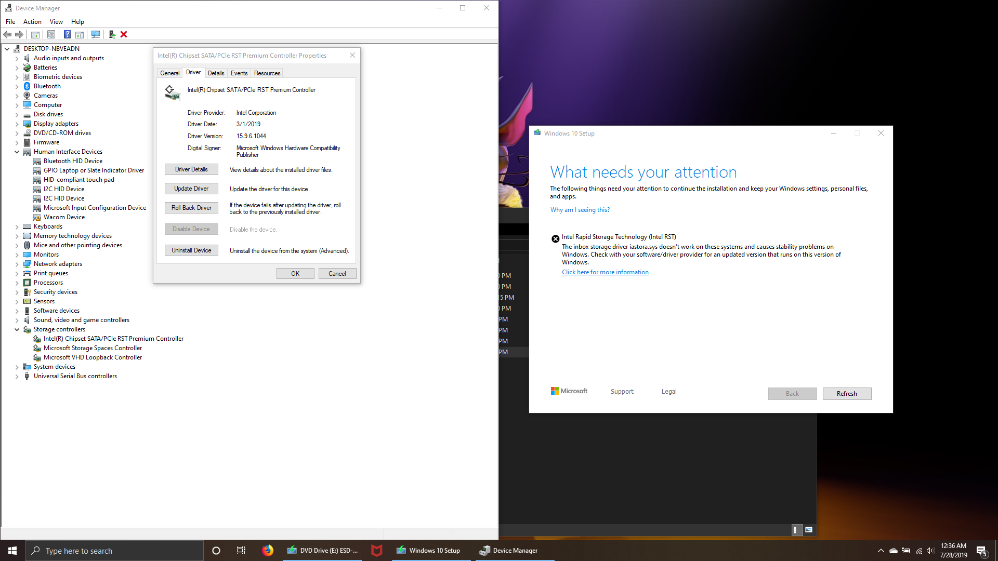Open the battery icon in system tray
The width and height of the screenshot is (998, 561).
pos(906,551)
